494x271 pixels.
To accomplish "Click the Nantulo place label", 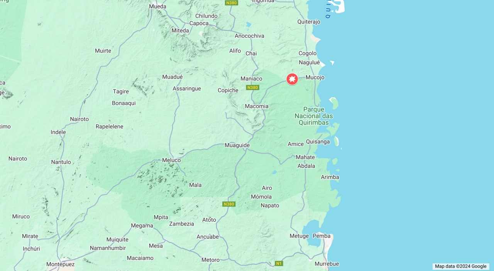I will [61, 162].
